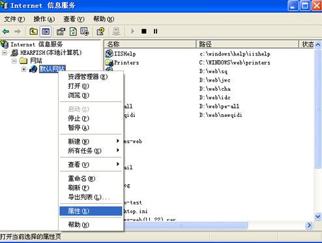This screenshot has width=322, height=243.
Task: Click the path D:\web\newqidi
Action: (x=220, y=115)
